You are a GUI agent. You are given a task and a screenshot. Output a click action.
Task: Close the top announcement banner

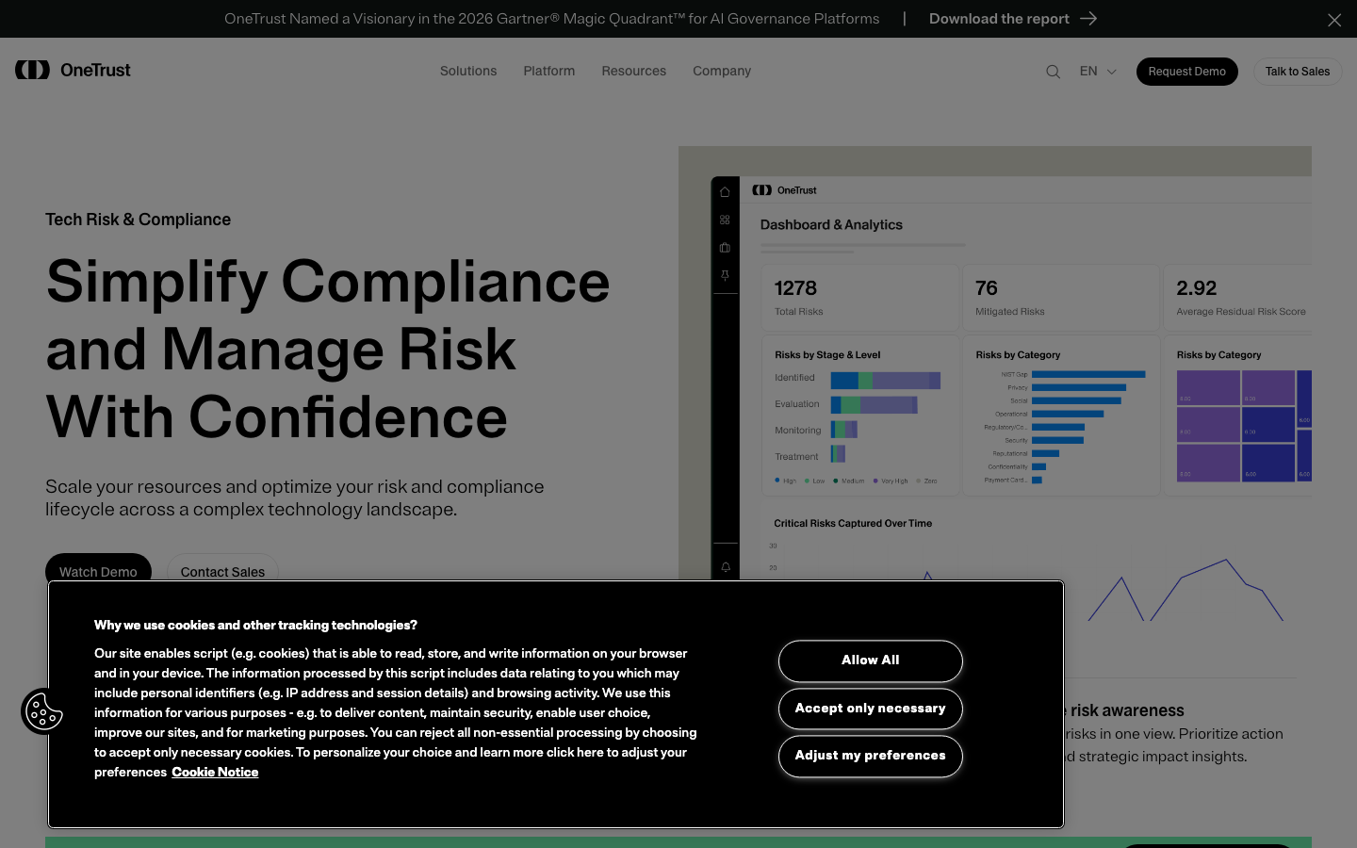tap(1334, 20)
